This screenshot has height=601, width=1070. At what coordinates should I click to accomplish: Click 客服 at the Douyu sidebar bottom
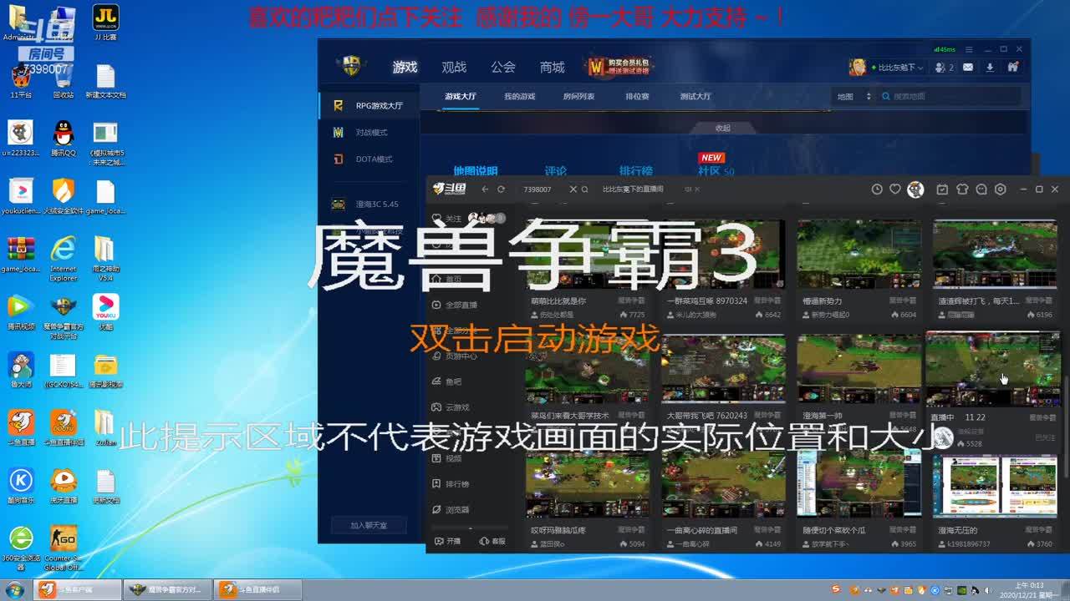pyautogui.click(x=492, y=541)
